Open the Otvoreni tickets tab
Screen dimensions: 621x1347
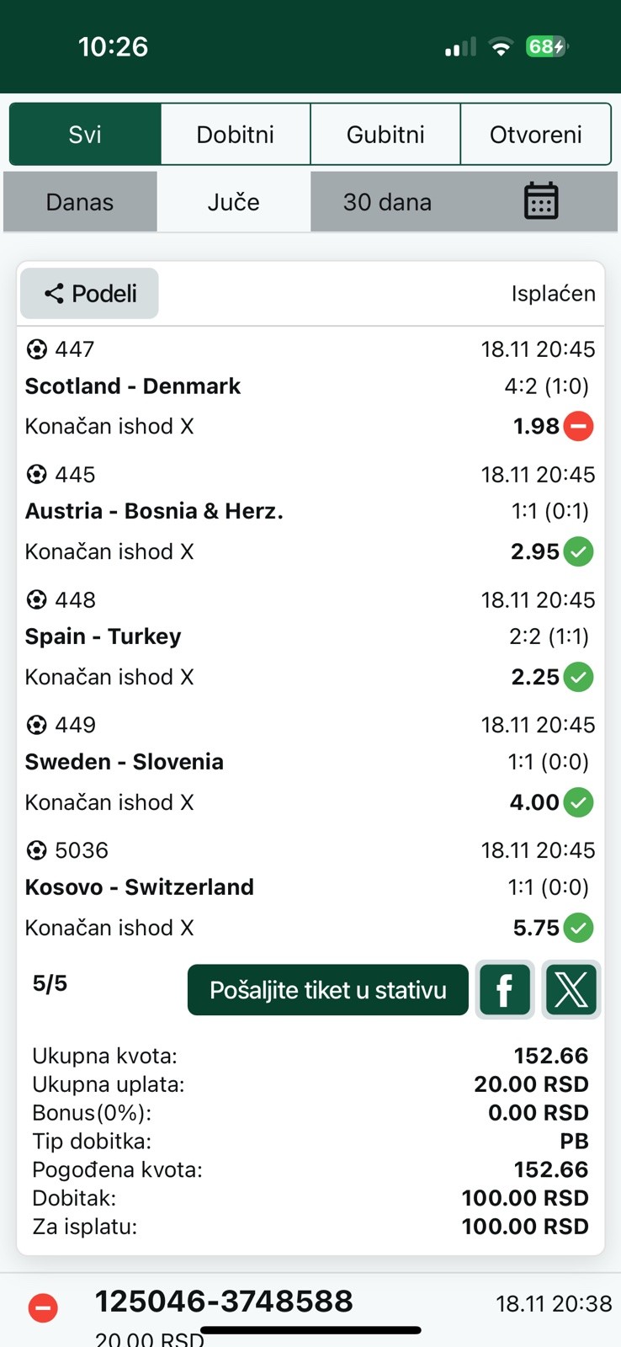point(535,135)
